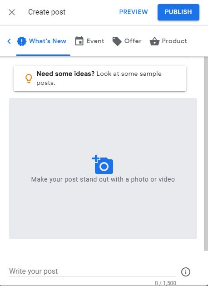The image size is (208, 286).
Task: Click the Offer tag icon
Action: click(x=117, y=41)
